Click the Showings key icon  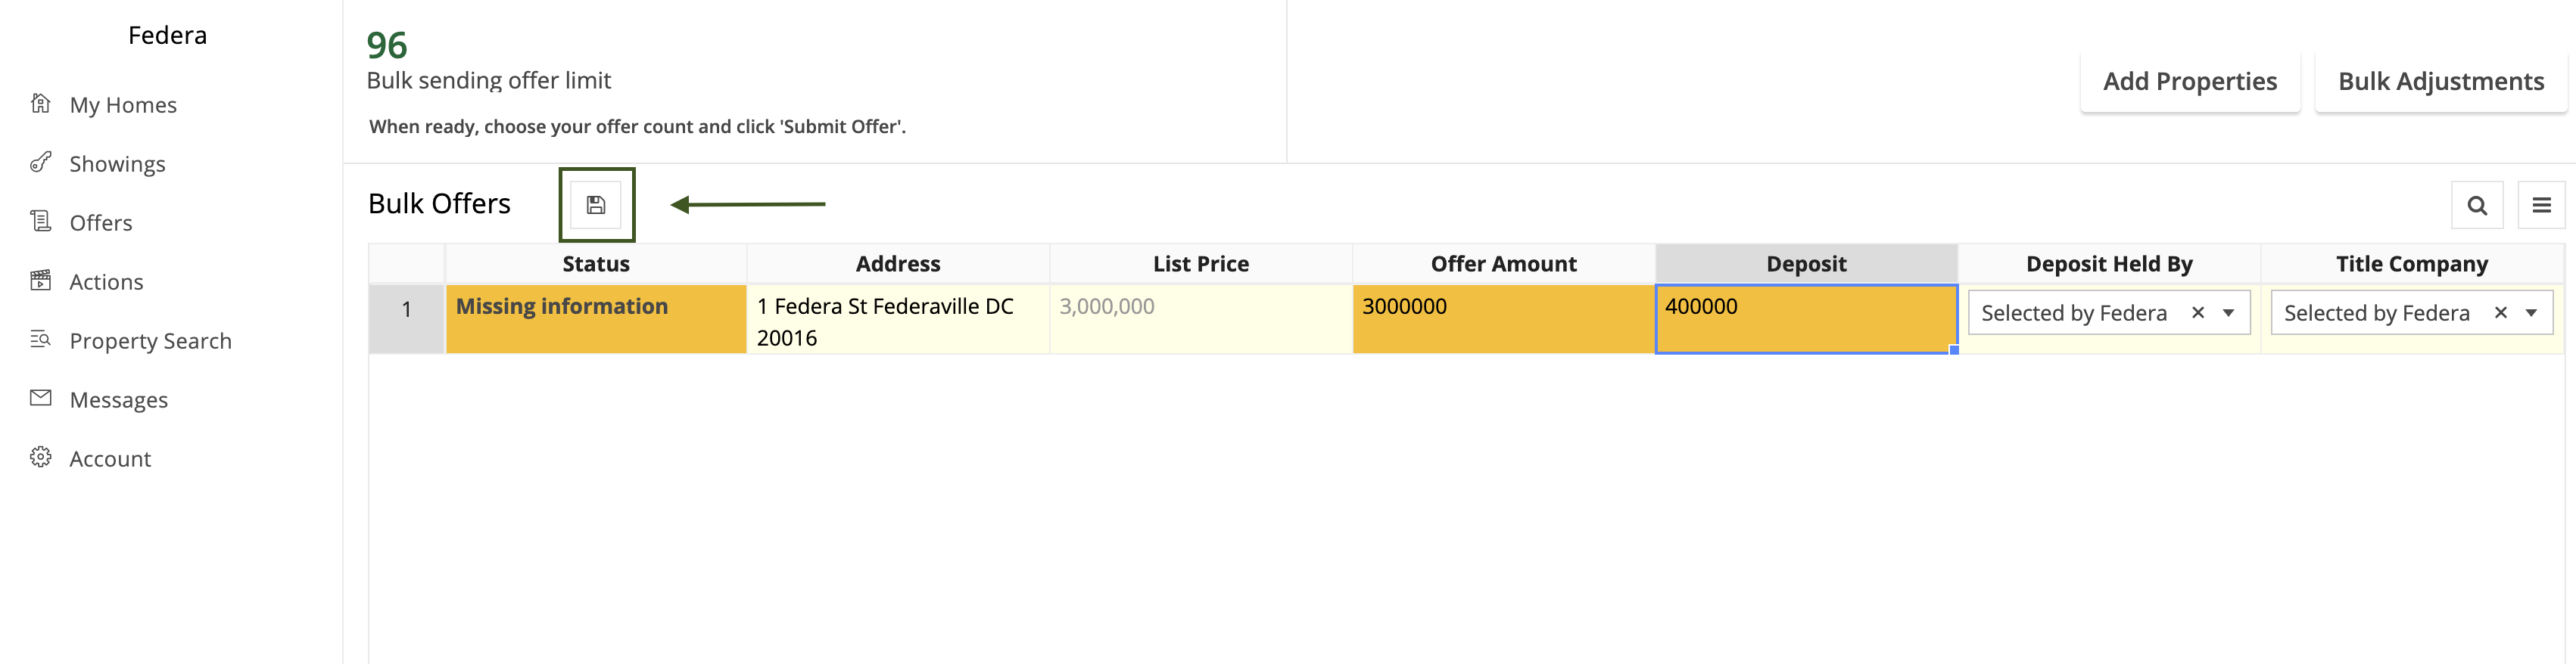(41, 163)
